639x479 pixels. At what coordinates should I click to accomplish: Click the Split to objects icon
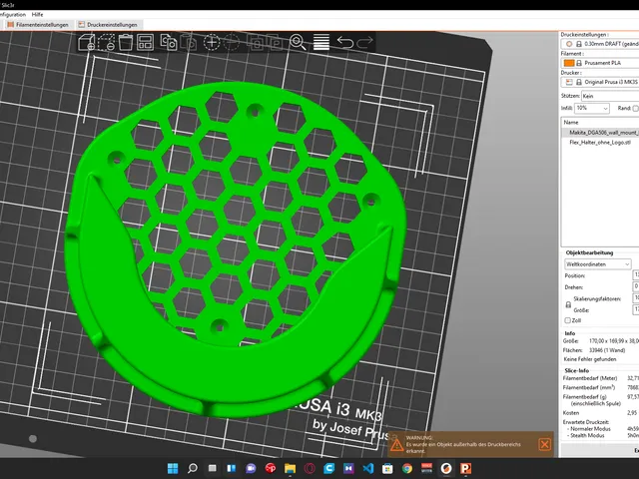(x=257, y=42)
